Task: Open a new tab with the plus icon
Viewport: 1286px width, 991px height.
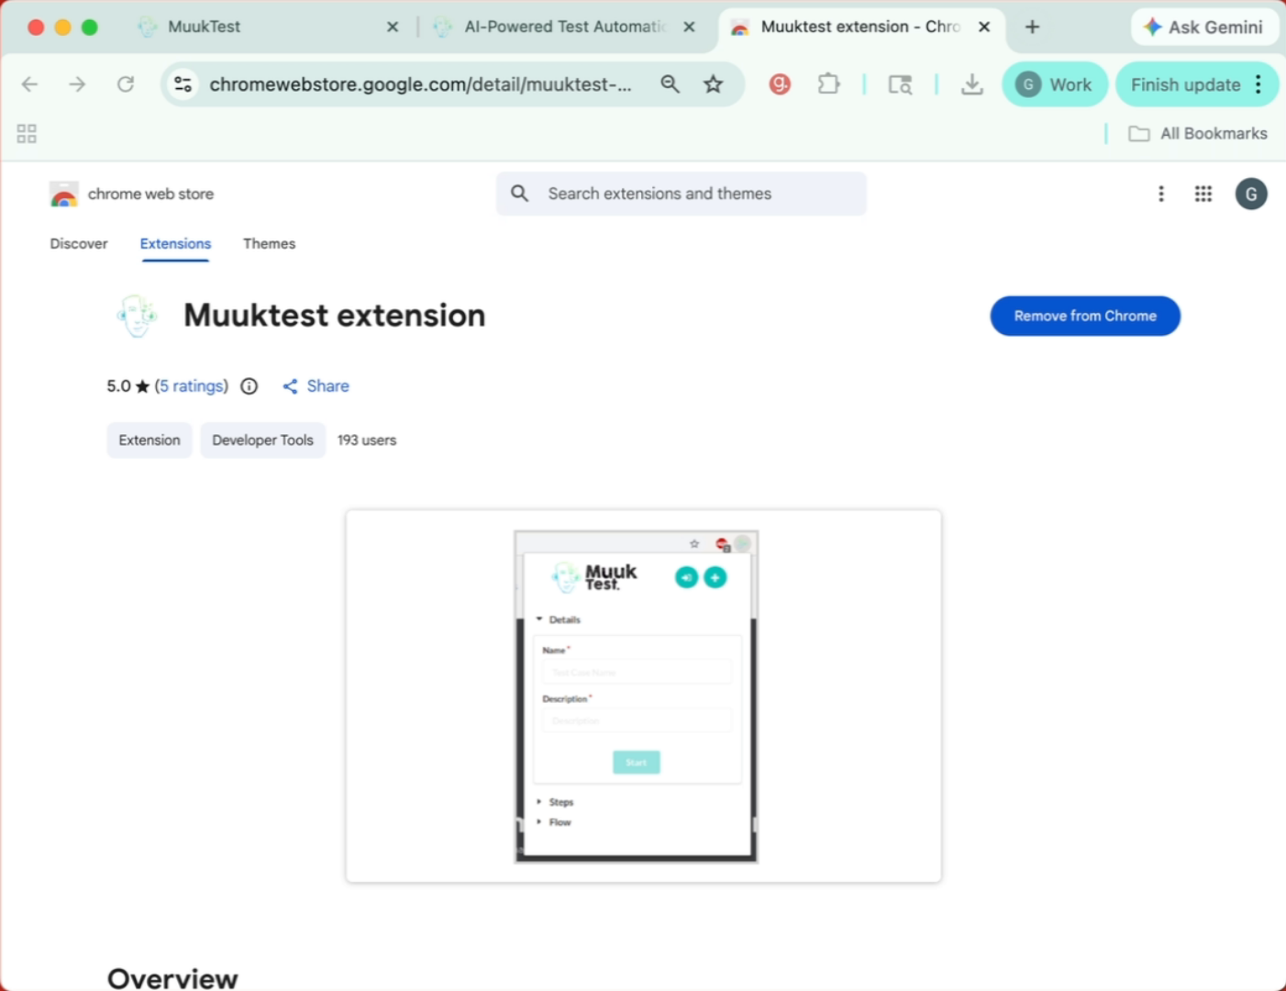Action: (x=1032, y=27)
